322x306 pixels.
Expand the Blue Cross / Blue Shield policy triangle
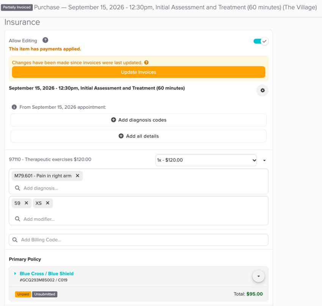(x=15, y=273)
